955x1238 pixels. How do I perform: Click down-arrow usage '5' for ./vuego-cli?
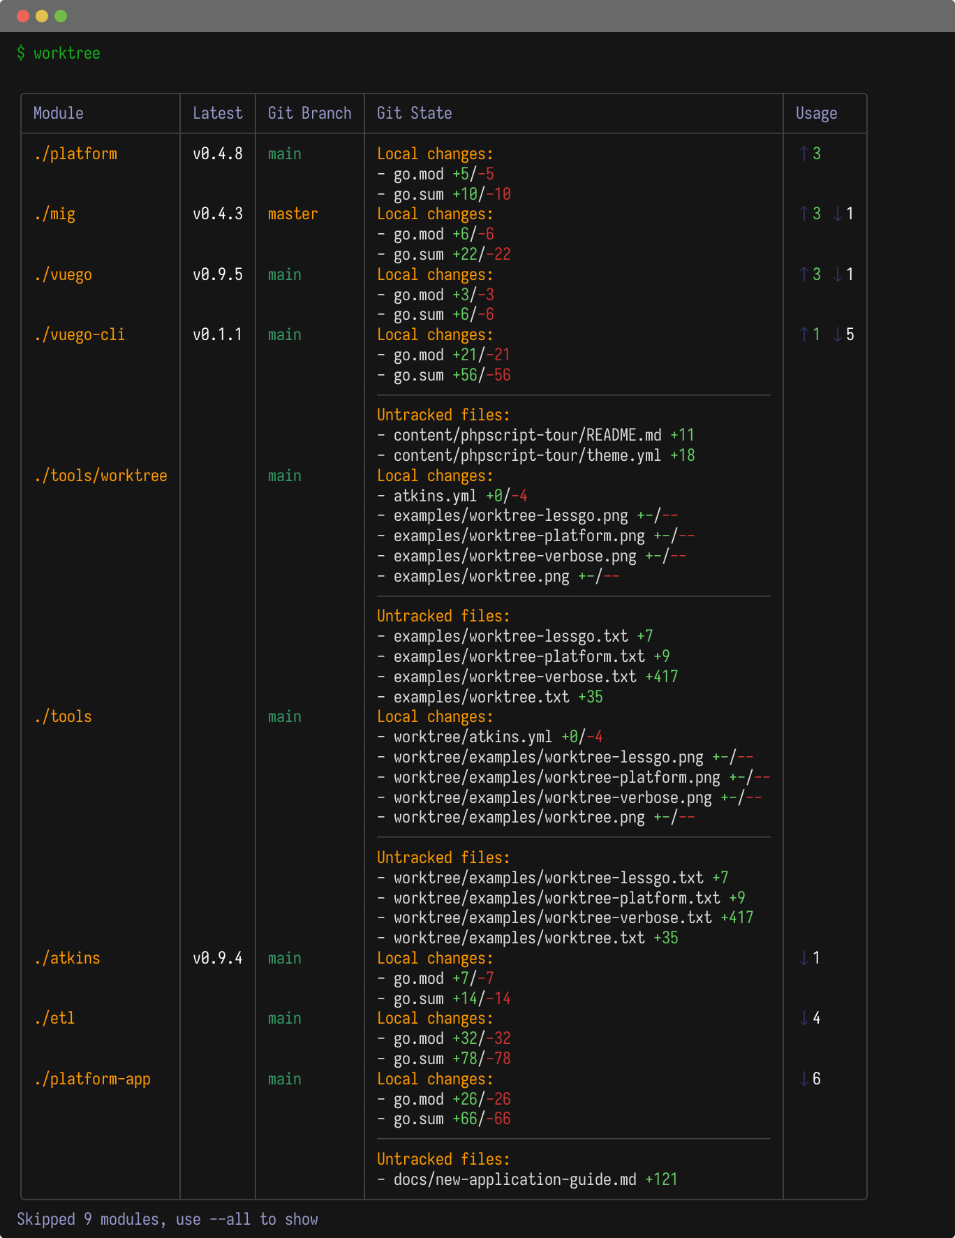tap(843, 334)
